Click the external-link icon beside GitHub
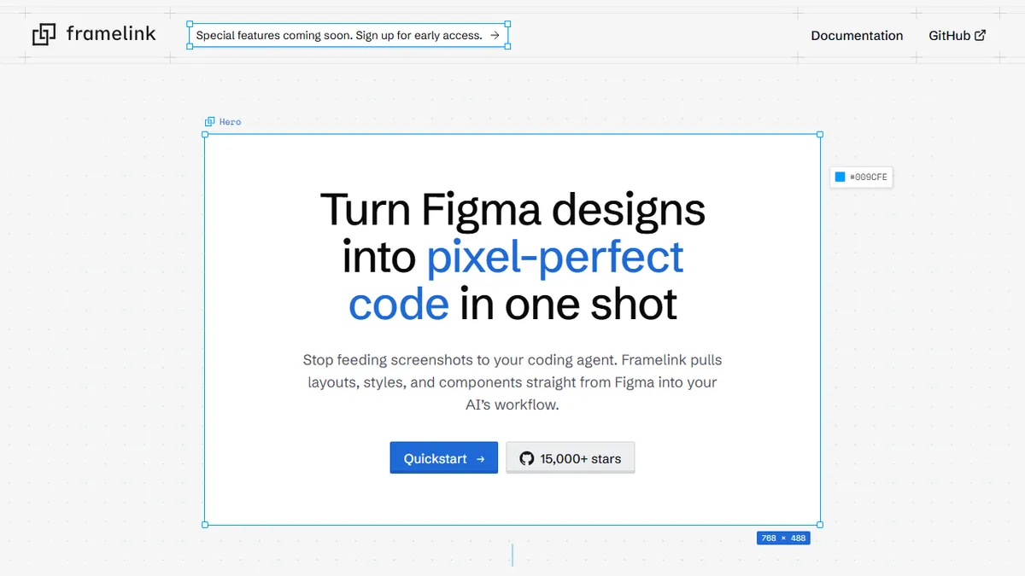Viewport: 1025px width, 576px height. (981, 36)
